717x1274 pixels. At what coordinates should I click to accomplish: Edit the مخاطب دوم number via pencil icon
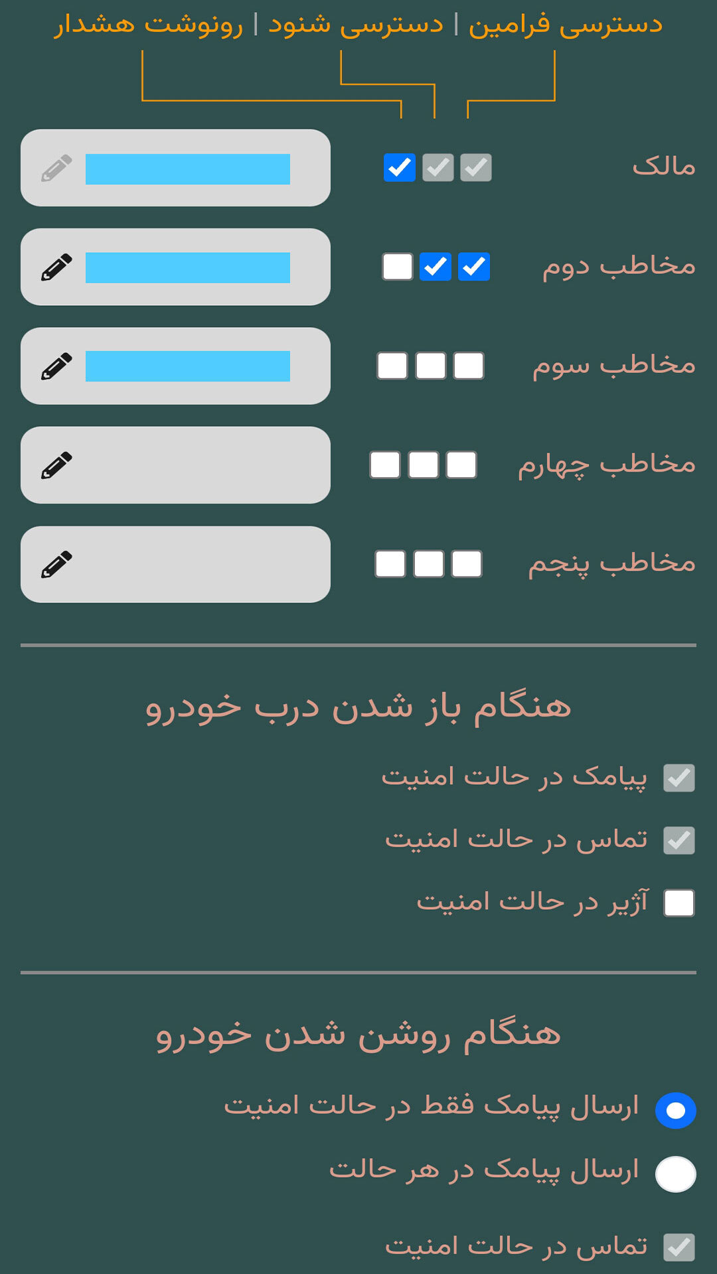point(56,267)
